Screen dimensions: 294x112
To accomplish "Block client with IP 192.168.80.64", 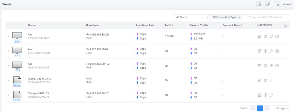I will coord(277,51).
